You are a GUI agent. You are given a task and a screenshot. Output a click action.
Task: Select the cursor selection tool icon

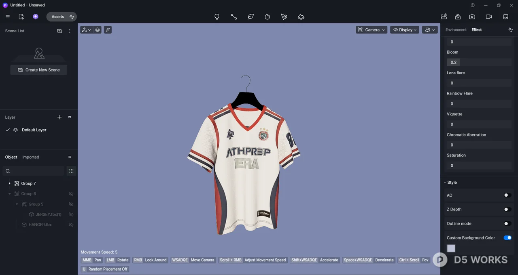tap(284, 17)
